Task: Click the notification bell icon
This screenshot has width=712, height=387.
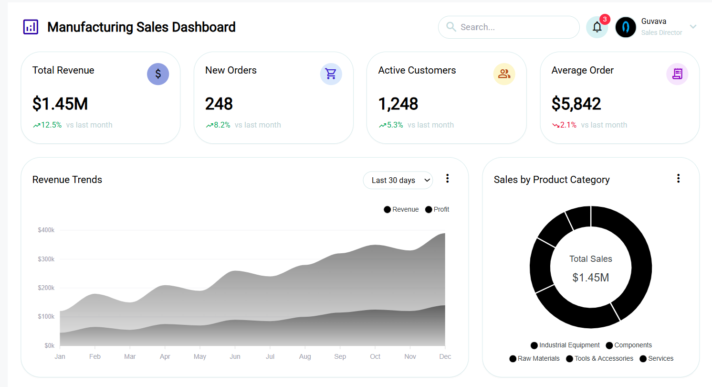Action: 597,27
